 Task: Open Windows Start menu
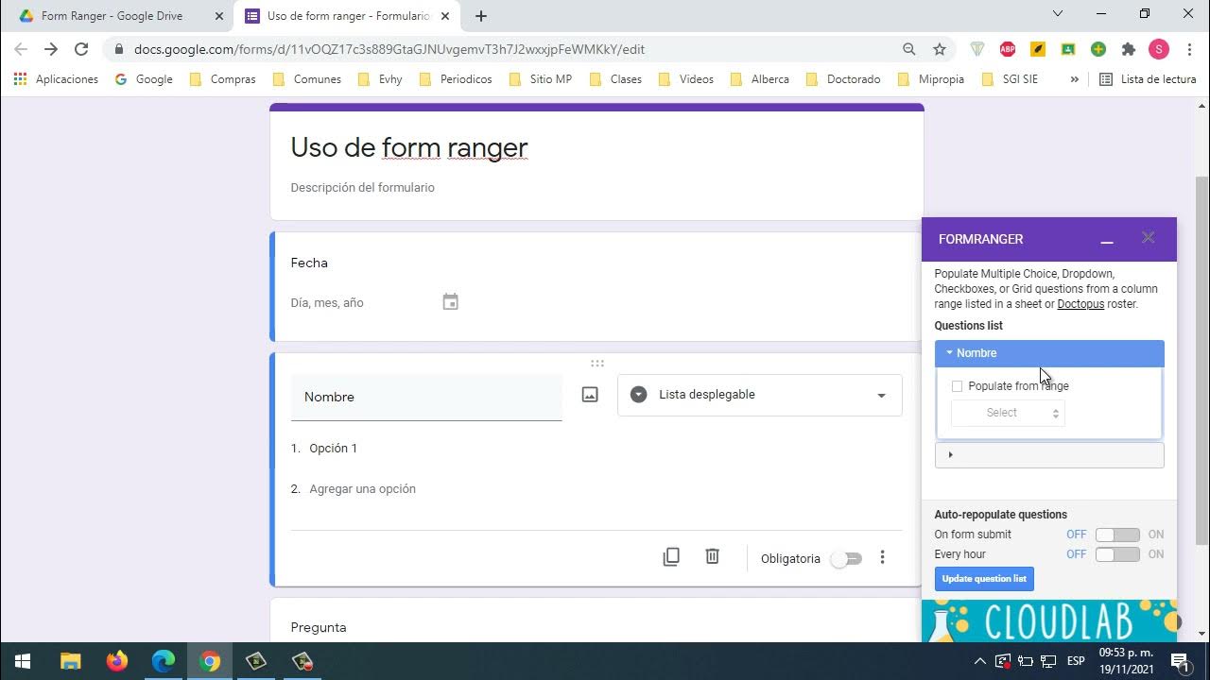24,661
